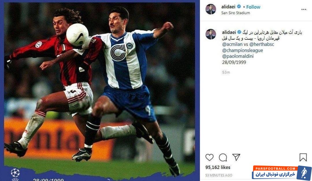
Task: Open the @acmilan mention
Action: click(232, 44)
